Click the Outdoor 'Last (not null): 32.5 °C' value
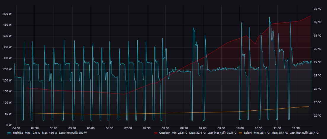This screenshot has height=139, width=327. point(222,133)
